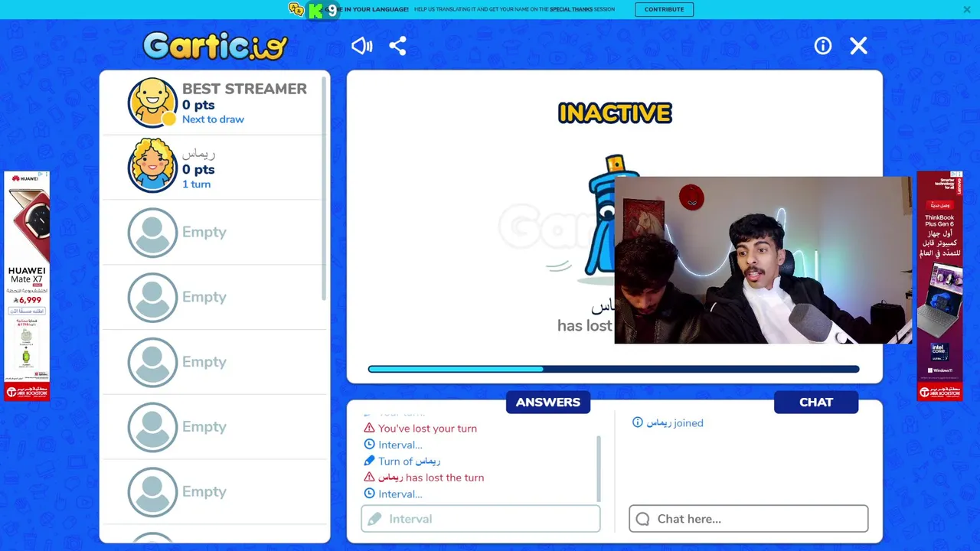Click the BEST STREAMER name
Screen dimensions: 980x551
point(244,89)
